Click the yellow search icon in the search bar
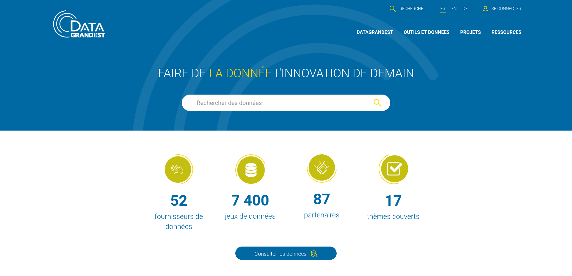 click(x=377, y=103)
